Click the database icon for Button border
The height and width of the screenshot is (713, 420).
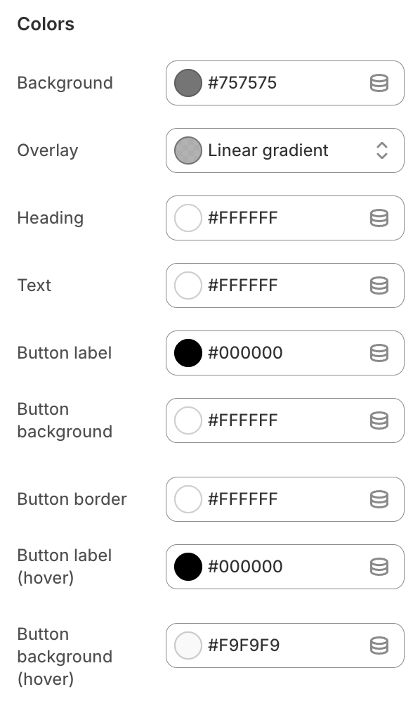click(x=379, y=499)
